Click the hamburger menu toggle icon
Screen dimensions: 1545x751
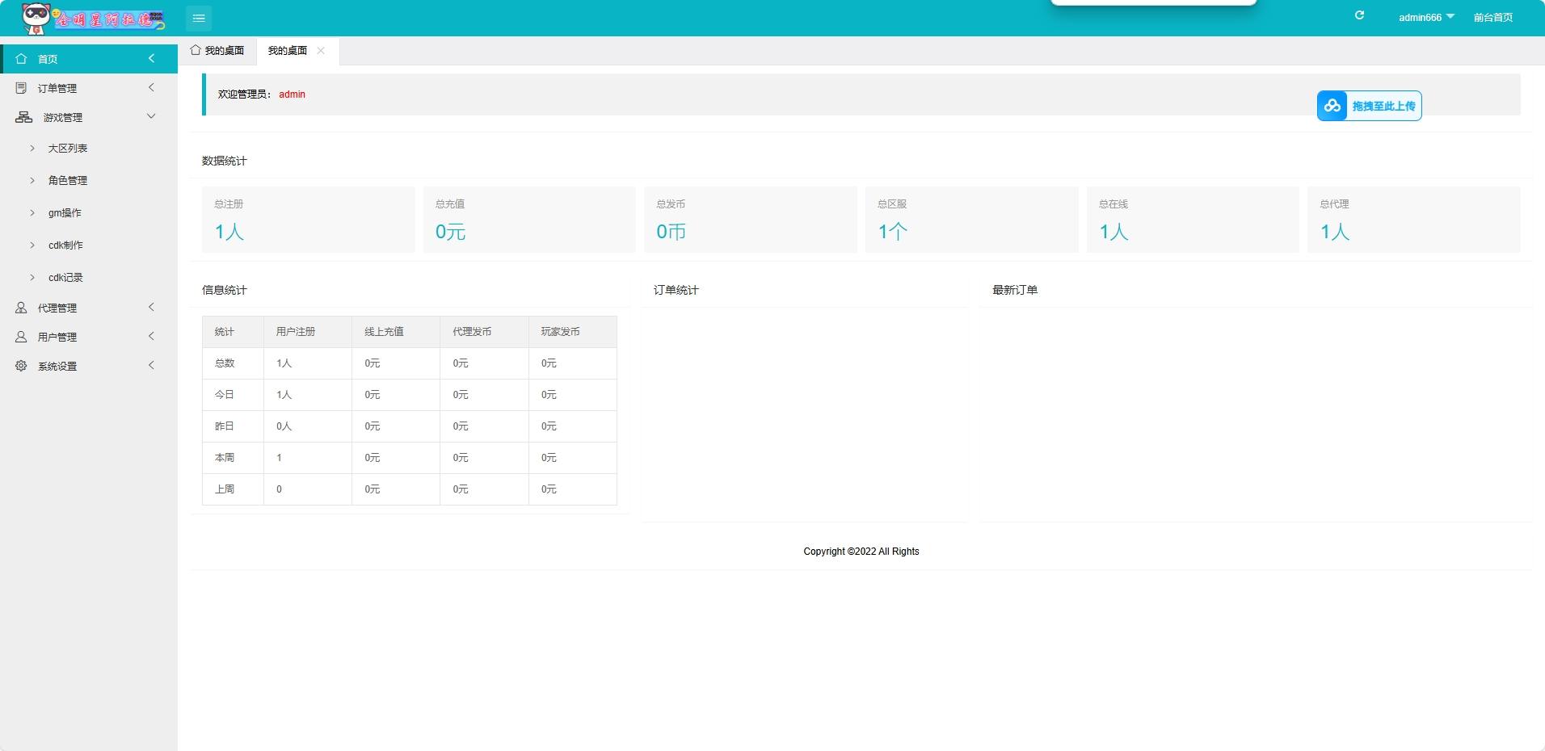tap(199, 18)
